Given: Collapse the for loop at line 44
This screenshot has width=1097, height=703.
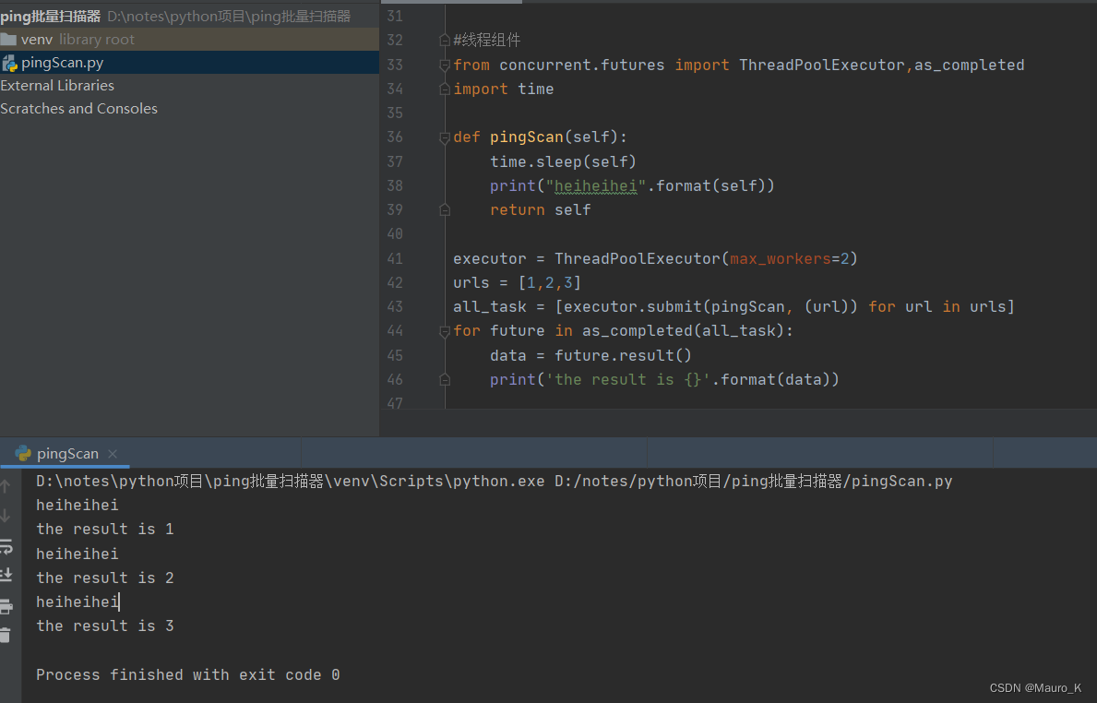Looking at the screenshot, I should tap(445, 331).
